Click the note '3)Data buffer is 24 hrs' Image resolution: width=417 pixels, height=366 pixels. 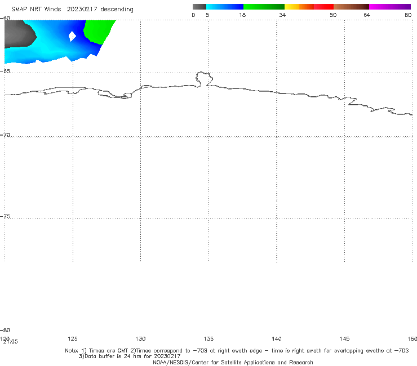(130, 356)
